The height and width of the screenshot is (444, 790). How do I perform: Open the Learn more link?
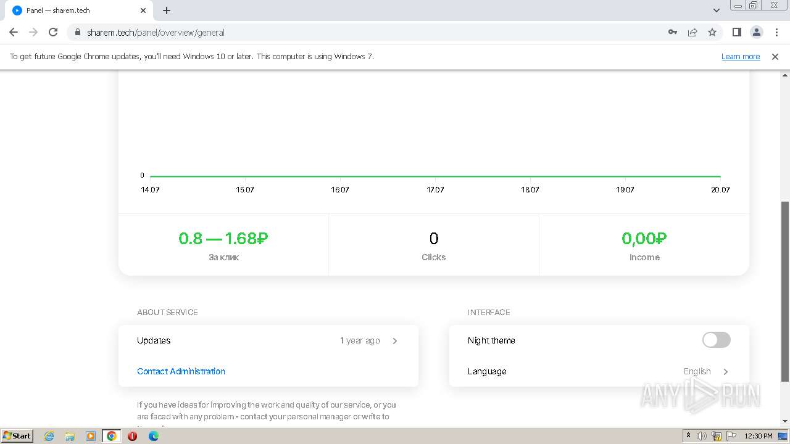(x=741, y=56)
